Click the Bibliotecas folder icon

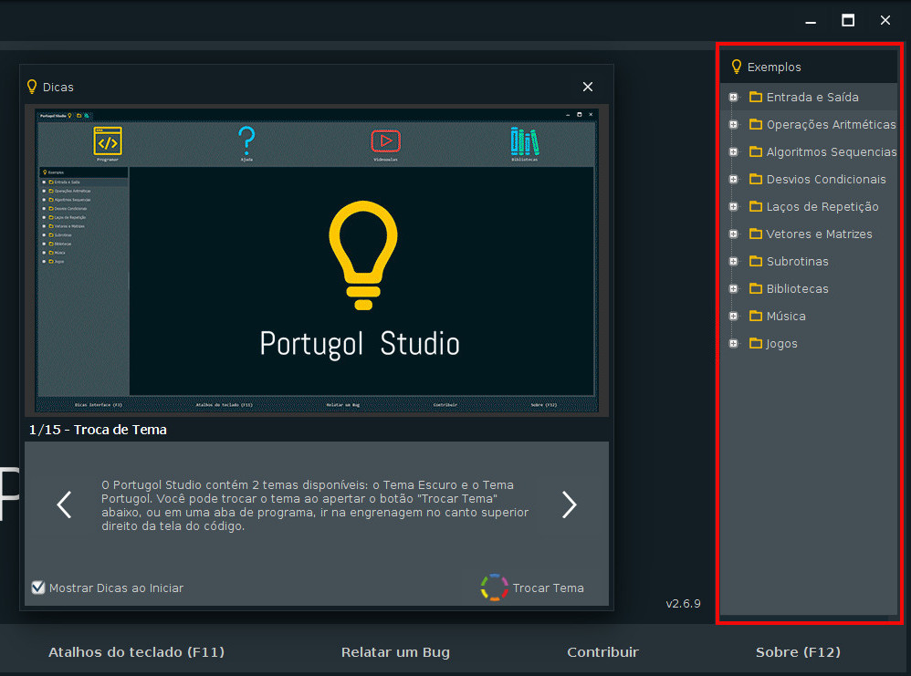pyautogui.click(x=755, y=288)
